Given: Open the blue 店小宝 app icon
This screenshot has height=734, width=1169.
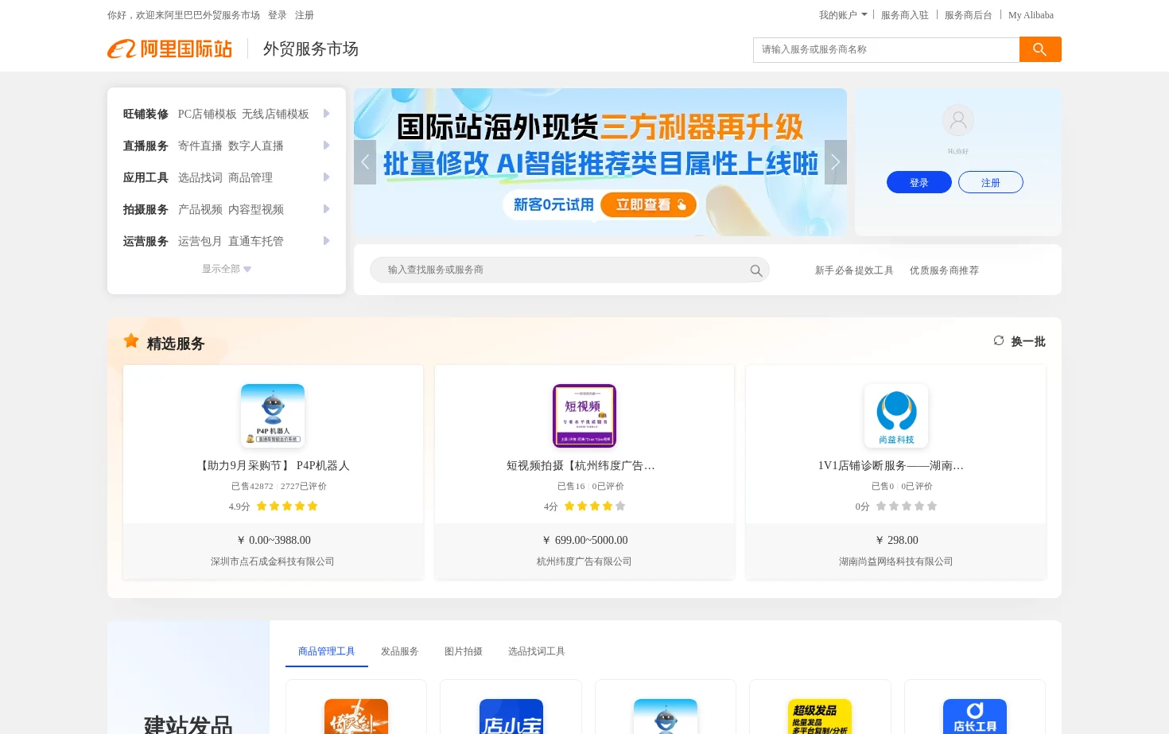Looking at the screenshot, I should pyautogui.click(x=511, y=717).
